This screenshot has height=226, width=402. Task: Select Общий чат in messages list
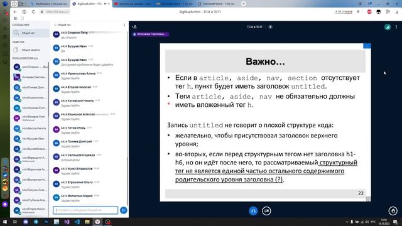[30, 33]
